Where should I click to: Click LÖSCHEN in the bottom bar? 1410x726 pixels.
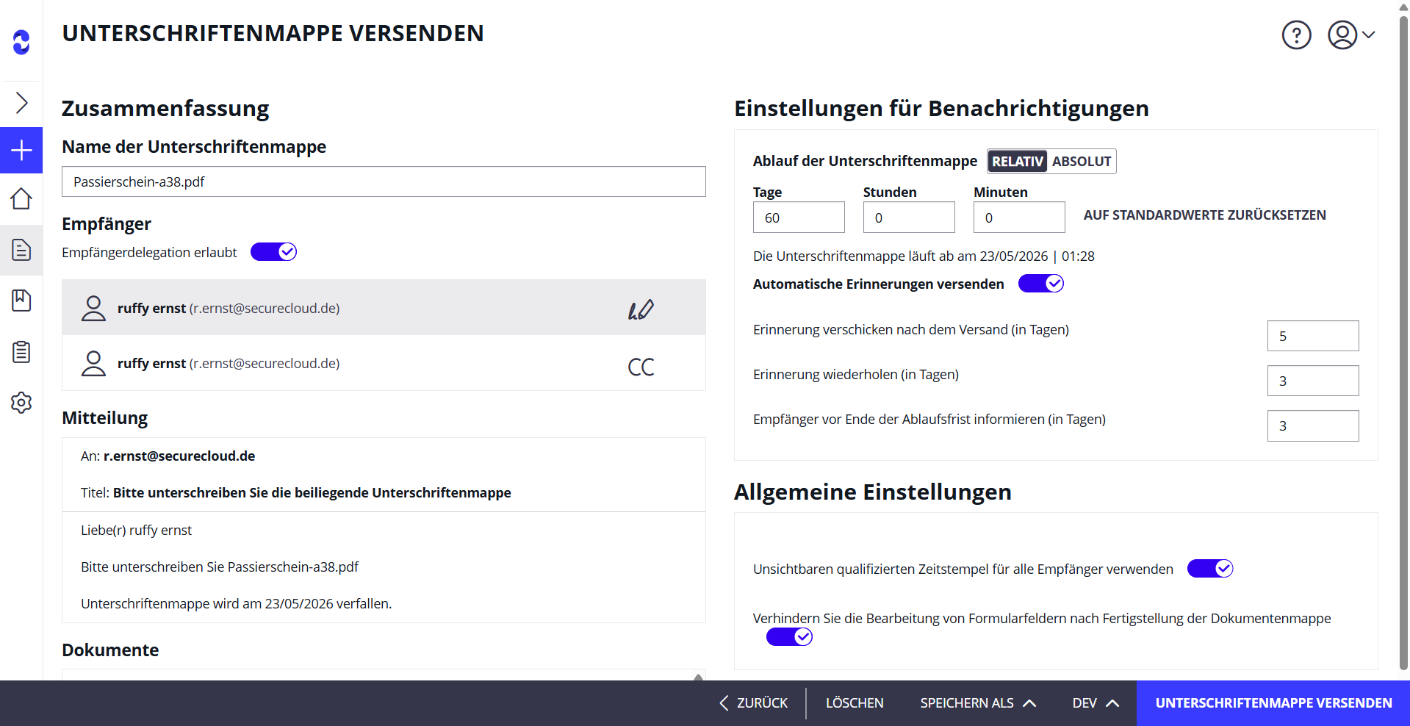click(854, 703)
